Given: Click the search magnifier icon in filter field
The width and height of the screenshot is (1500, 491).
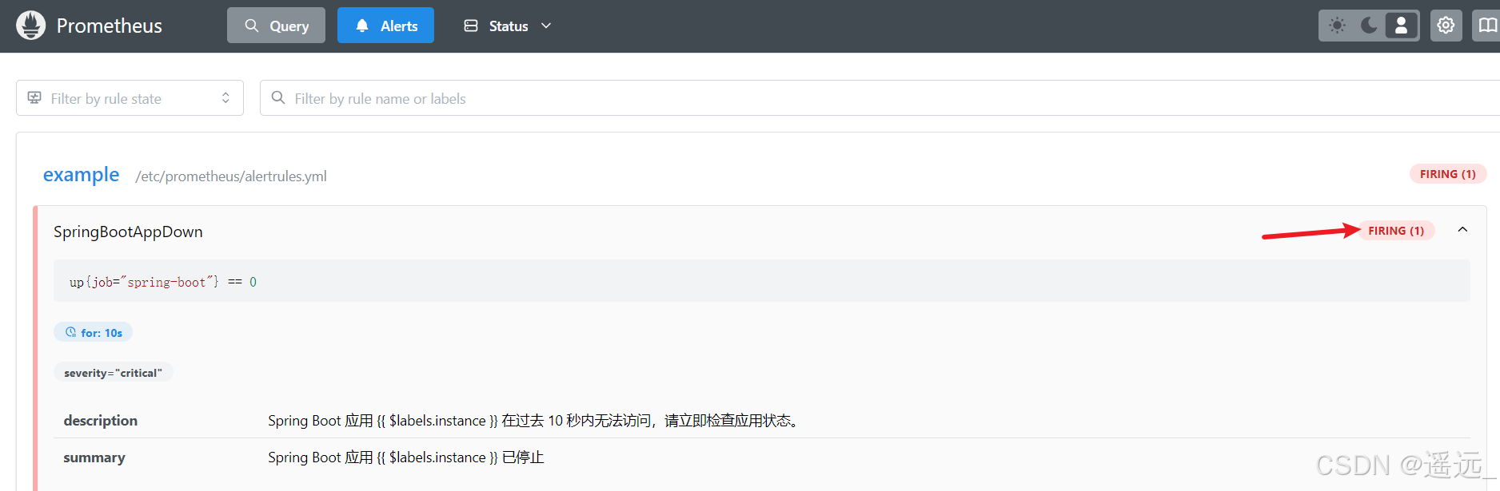Looking at the screenshot, I should pos(278,97).
